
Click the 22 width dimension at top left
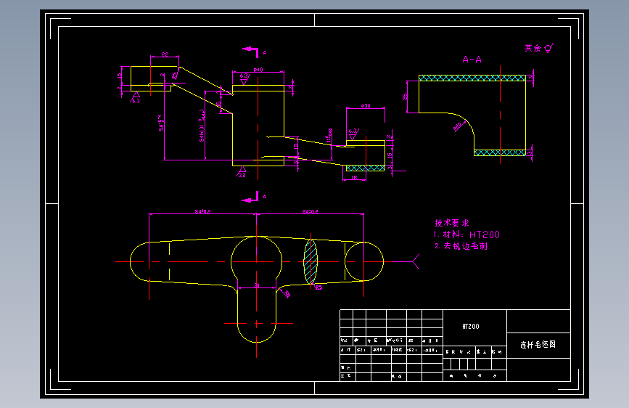165,54
